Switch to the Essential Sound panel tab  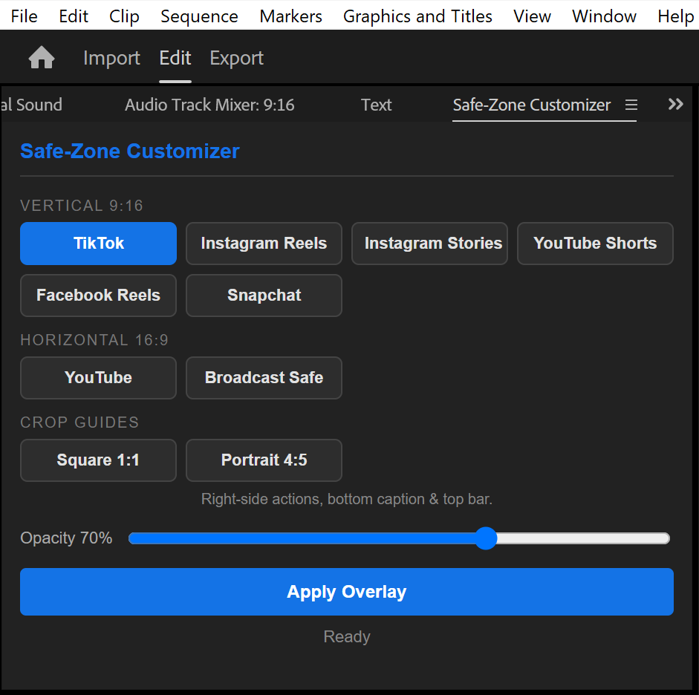[31, 105]
